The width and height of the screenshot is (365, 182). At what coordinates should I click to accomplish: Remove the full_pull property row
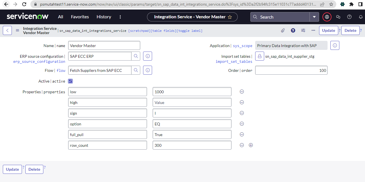tap(242, 134)
